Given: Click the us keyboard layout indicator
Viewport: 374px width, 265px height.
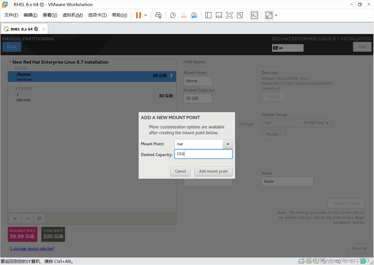Looking at the screenshot, I should pyautogui.click(x=288, y=48).
